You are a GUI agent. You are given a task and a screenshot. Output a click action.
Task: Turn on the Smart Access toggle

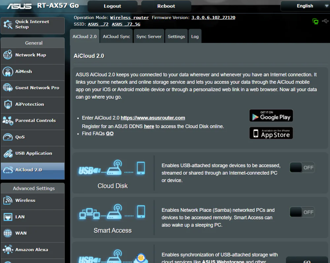point(302,212)
